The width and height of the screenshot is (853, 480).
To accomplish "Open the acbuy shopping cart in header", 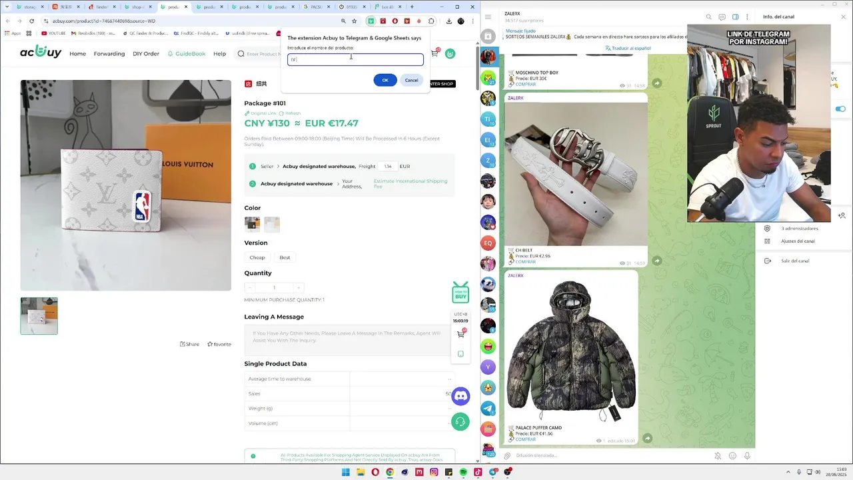I will pos(434,53).
